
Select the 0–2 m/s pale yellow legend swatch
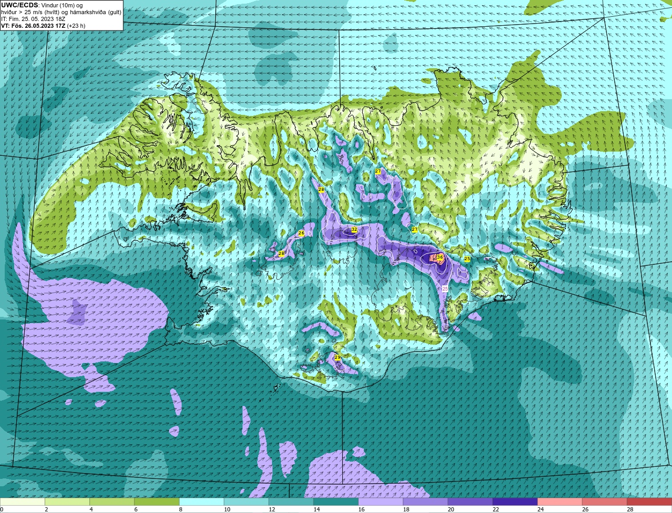pyautogui.click(x=23, y=502)
